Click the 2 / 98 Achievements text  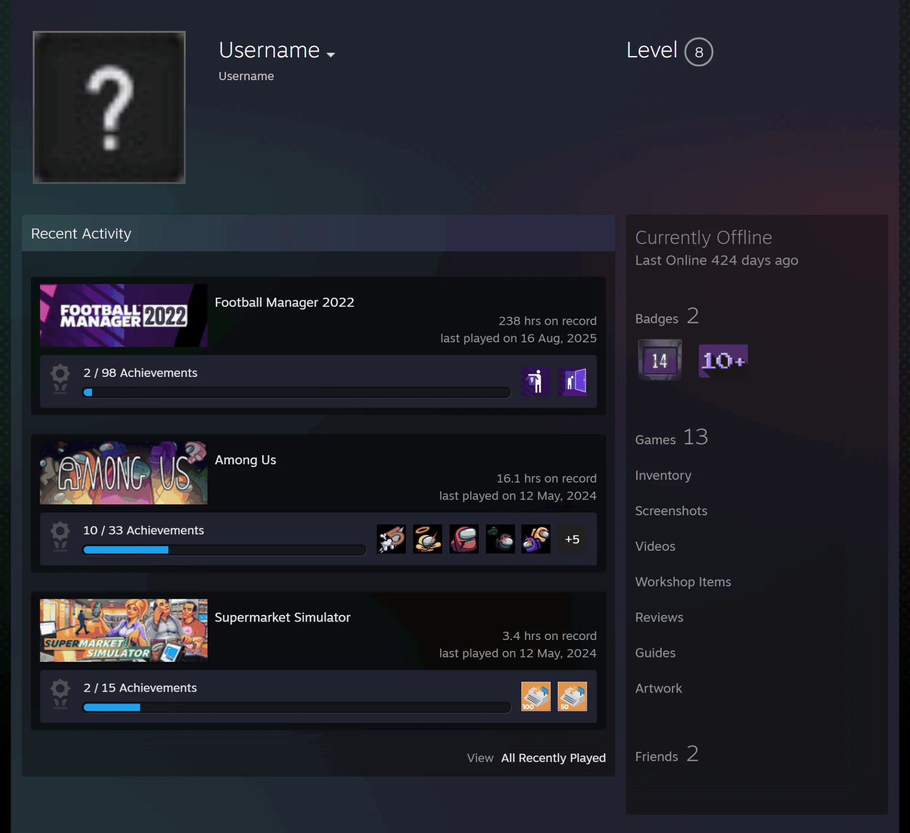click(140, 373)
